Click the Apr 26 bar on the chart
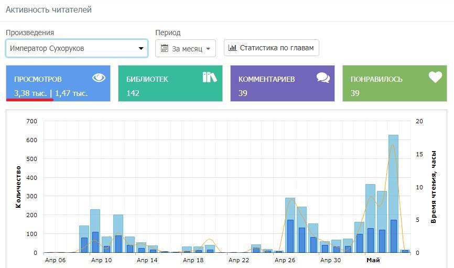Image resolution: width=454 pixels, height=268 pixels. pos(290,226)
